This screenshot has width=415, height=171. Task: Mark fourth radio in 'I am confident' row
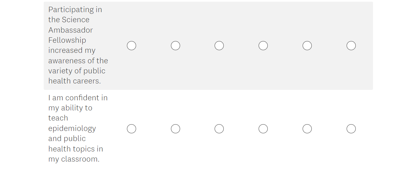click(263, 129)
